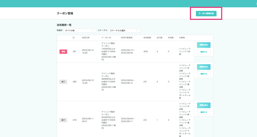Click the クーポン新規作成 button

point(206,13)
